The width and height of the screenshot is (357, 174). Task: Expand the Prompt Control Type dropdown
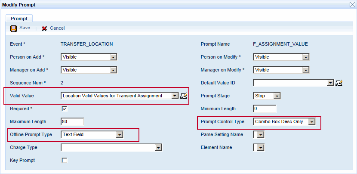tap(312, 122)
